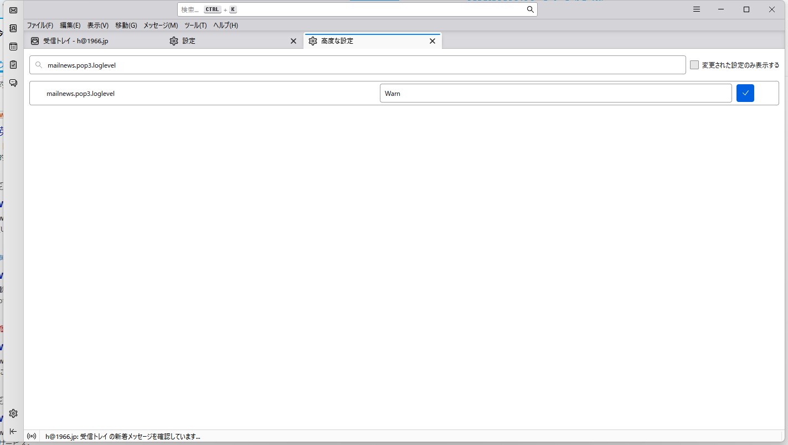The height and width of the screenshot is (445, 788).
Task: Enable 変更された設定のみ表示する checkbox
Action: 694,65
